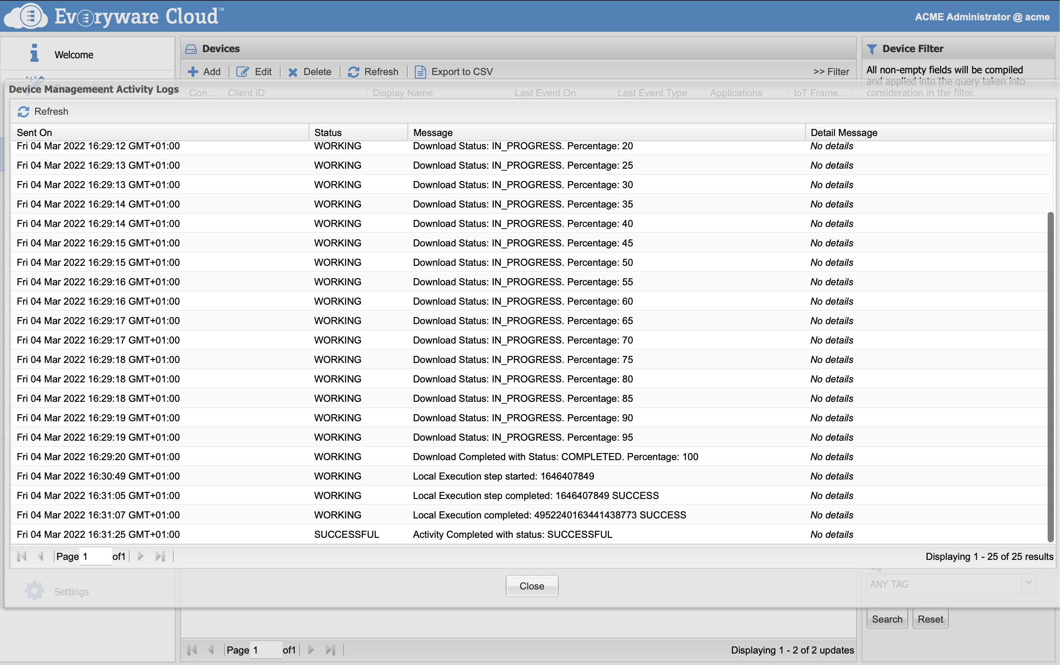Image resolution: width=1060 pixels, height=665 pixels.
Task: Click the Add plus icon in Devices toolbar
Action: click(193, 72)
